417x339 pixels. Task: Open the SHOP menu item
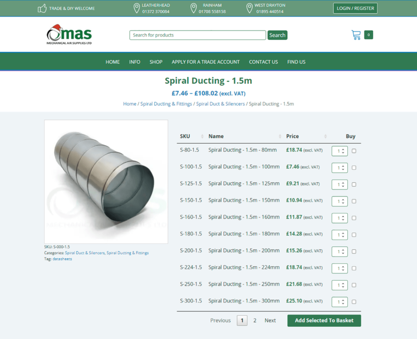(x=156, y=62)
